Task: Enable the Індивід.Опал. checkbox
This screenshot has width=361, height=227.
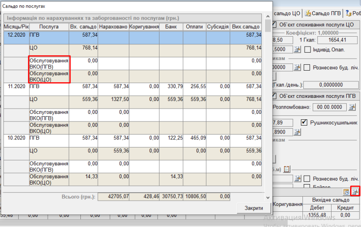Action: (307, 50)
